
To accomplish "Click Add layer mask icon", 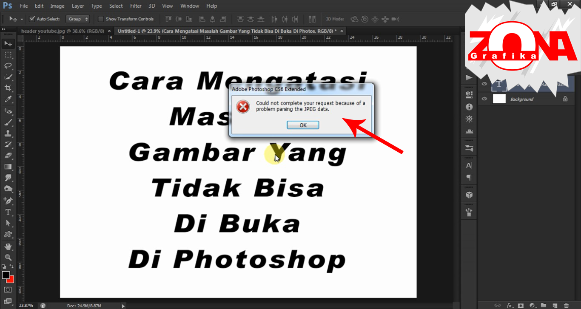I will coord(520,305).
